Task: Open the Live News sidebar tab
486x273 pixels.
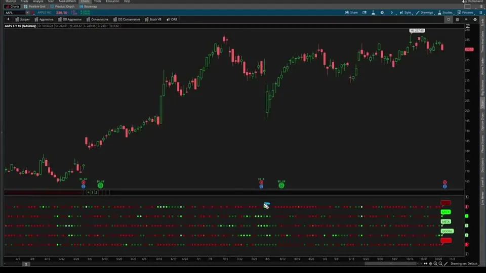Action: point(482,198)
